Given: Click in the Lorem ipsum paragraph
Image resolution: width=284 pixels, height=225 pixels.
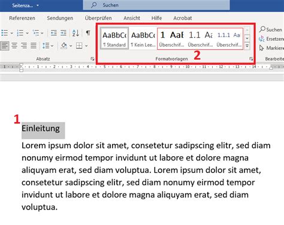Looking at the screenshot, I should [x=146, y=176].
